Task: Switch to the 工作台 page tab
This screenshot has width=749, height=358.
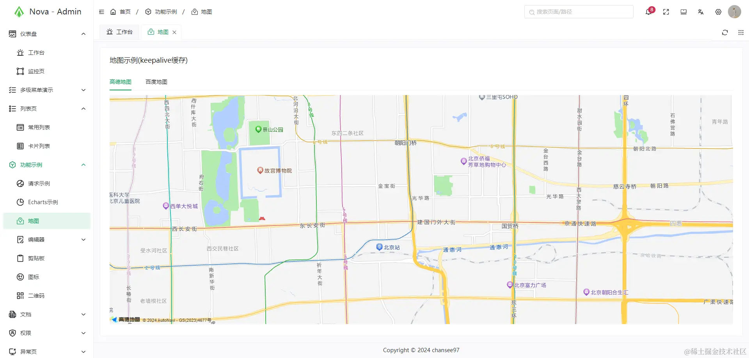Action: click(x=119, y=32)
